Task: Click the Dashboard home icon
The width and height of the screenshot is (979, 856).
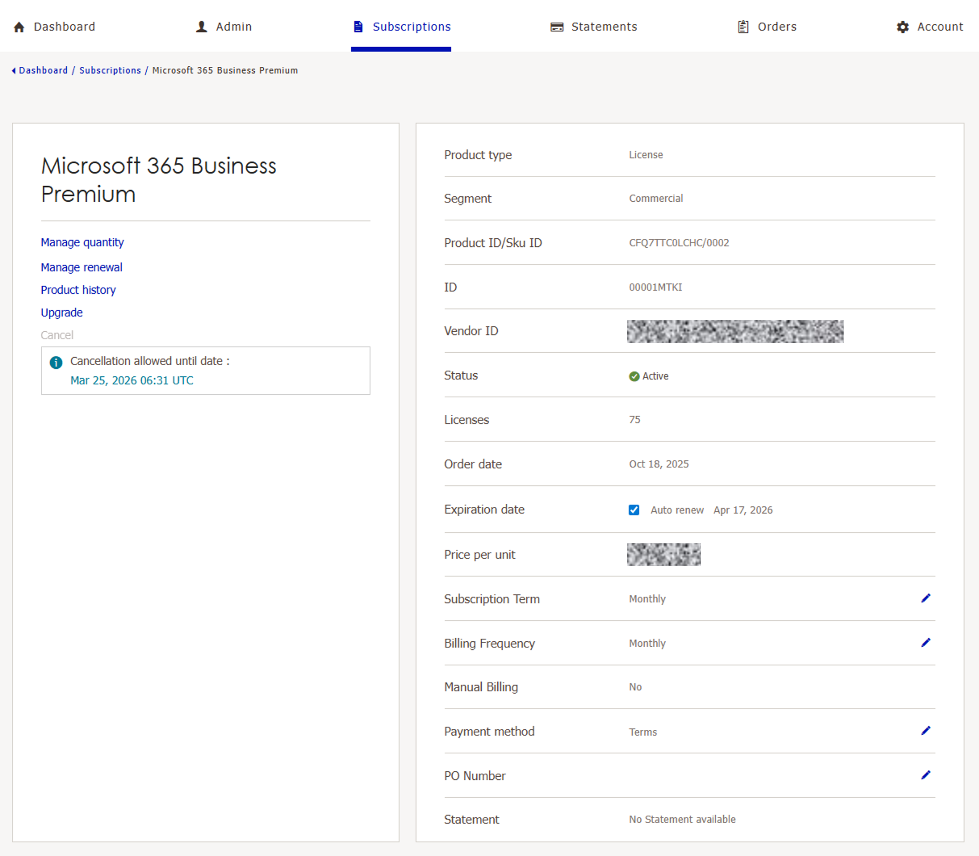Action: pos(19,27)
